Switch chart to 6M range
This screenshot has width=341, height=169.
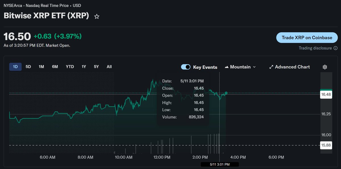point(55,67)
